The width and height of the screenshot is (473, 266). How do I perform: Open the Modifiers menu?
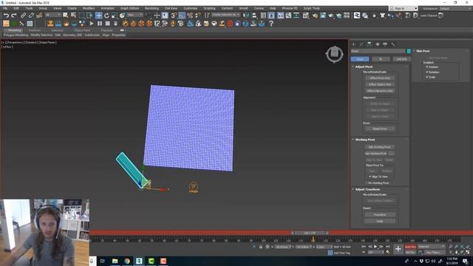point(89,8)
